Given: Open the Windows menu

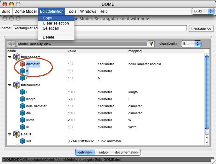Looking at the screenshot, I should click(x=88, y=11).
